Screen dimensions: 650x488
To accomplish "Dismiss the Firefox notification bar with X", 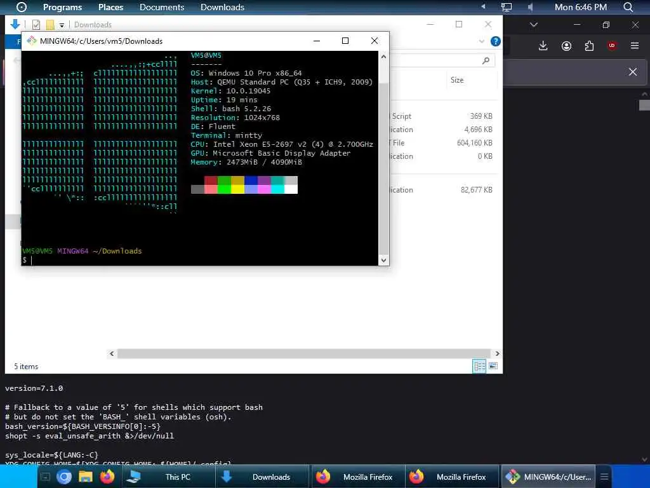I will (x=633, y=72).
